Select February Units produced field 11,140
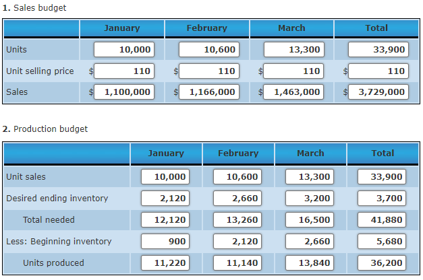 click(237, 262)
